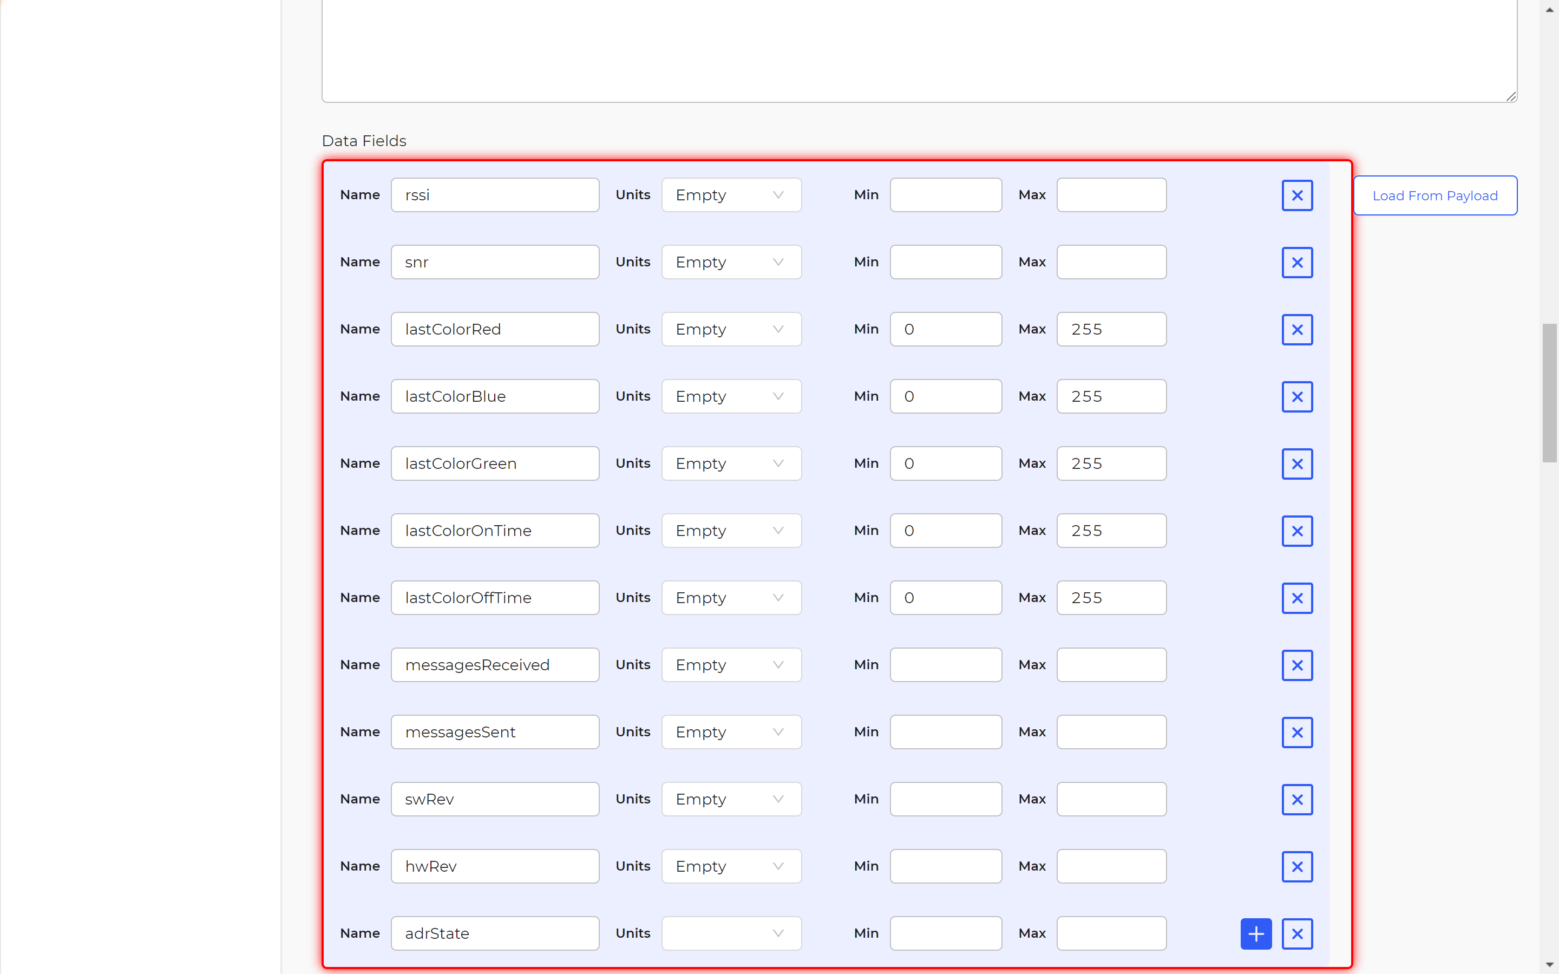This screenshot has width=1559, height=974.
Task: Add a new data field row
Action: tap(1255, 933)
